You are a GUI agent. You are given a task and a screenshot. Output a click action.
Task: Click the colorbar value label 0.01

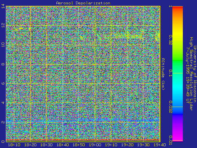pyautogui.click(x=170, y=140)
